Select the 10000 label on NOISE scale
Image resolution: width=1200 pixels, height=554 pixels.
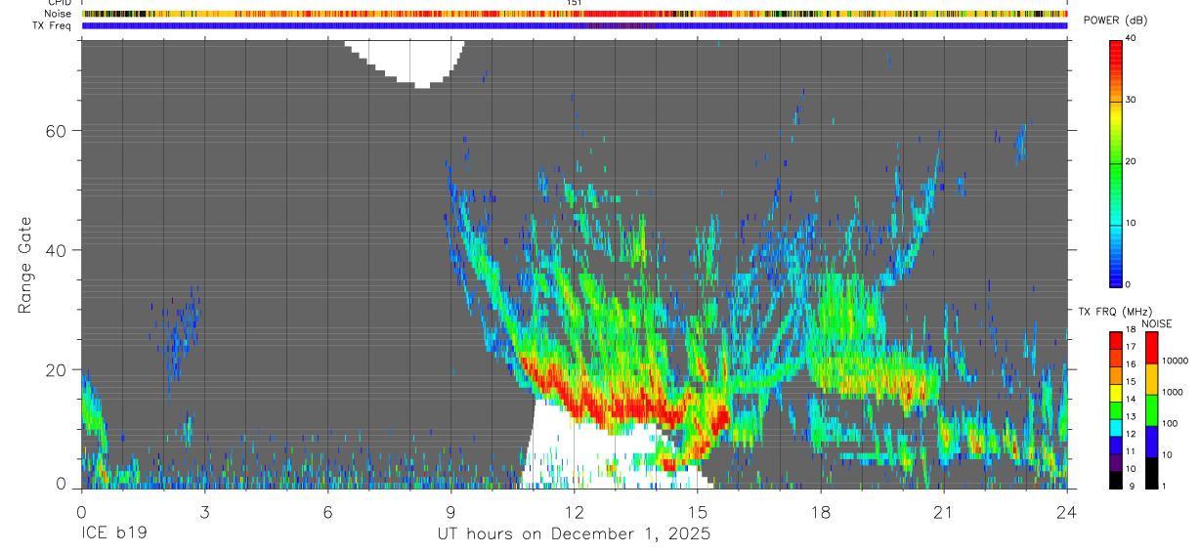pyautogui.click(x=1175, y=361)
